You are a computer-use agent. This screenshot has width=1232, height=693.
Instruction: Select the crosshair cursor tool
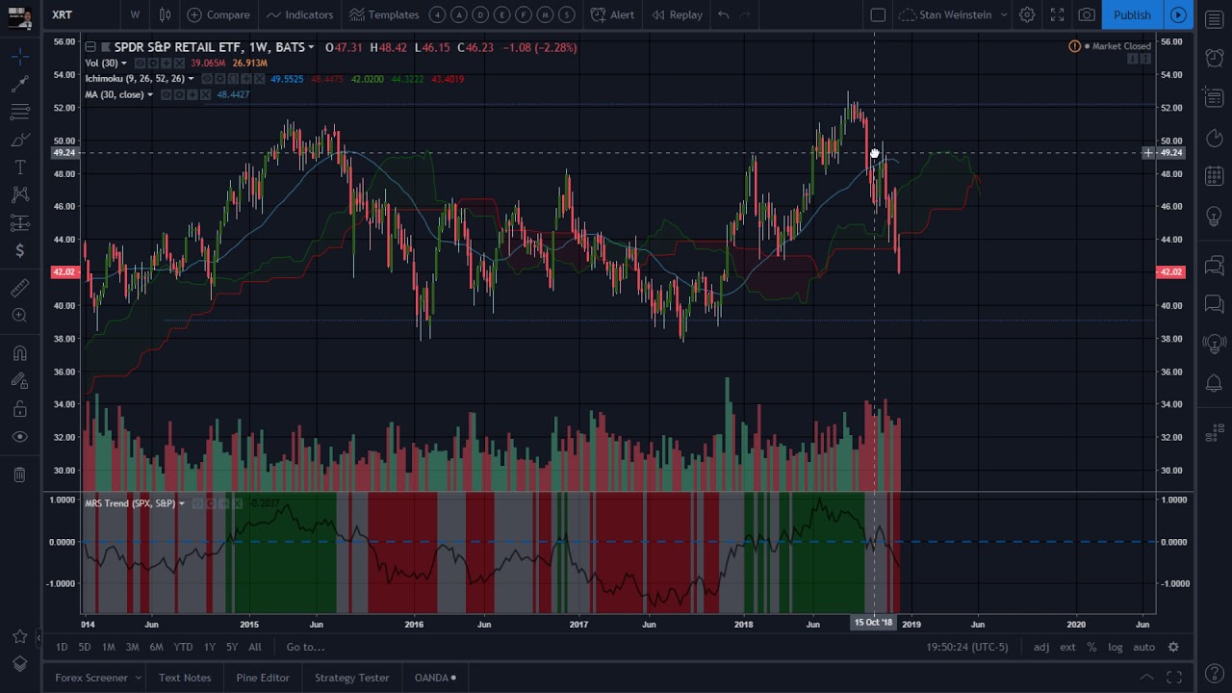pyautogui.click(x=19, y=57)
